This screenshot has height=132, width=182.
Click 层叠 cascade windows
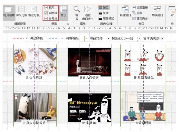pyautogui.click(x=137, y=13)
